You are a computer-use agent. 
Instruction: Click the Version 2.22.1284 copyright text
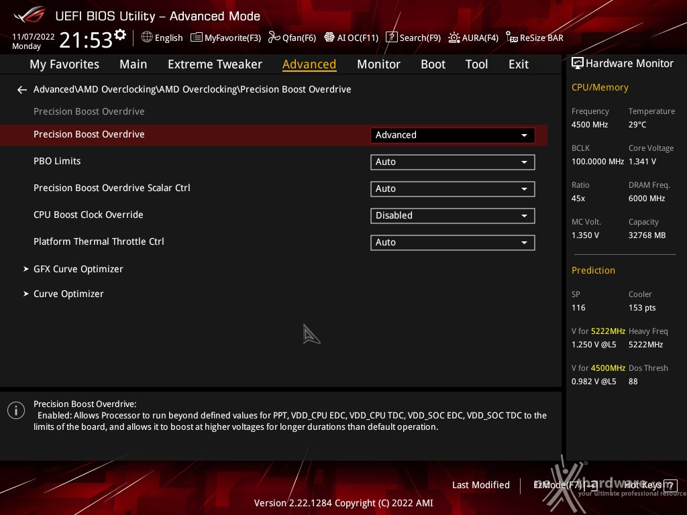[x=343, y=503]
